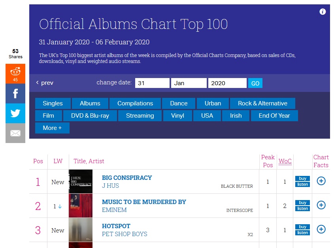Viewport: 334px width, 248px height.
Task: Click the buy button for Big Conspiracy
Action: (x=302, y=178)
